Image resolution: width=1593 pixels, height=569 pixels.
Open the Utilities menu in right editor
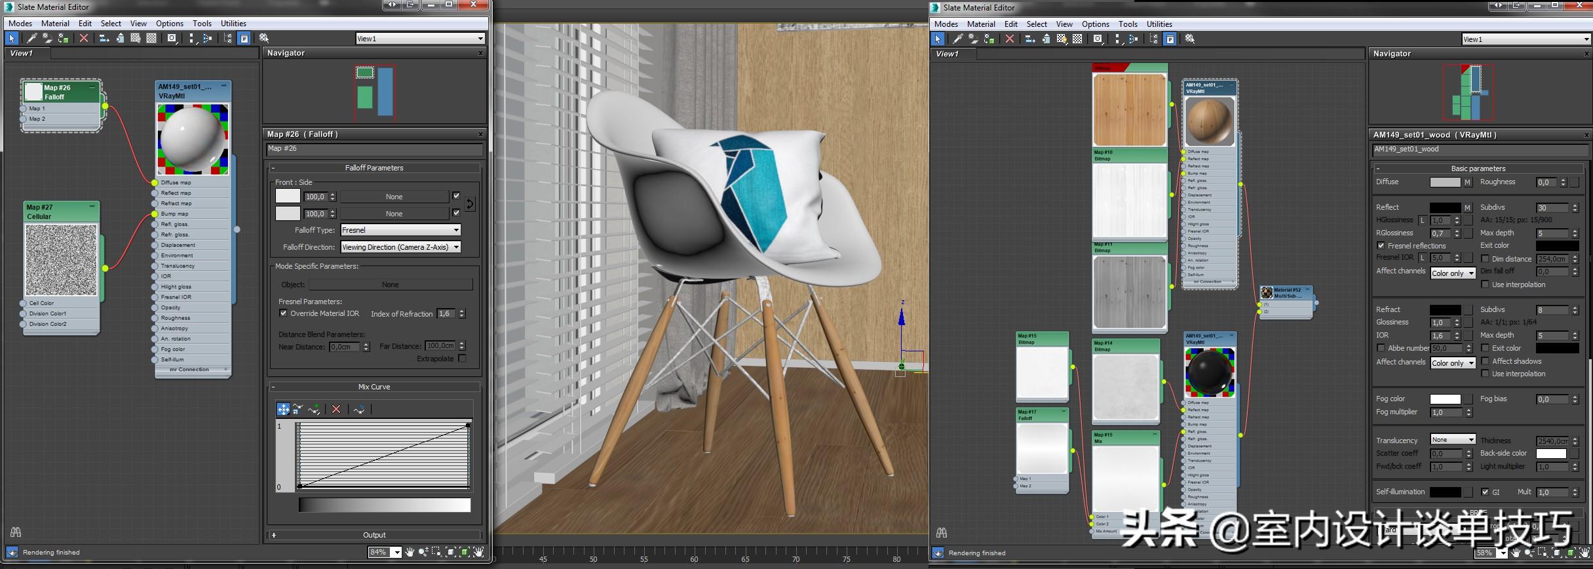point(1159,24)
